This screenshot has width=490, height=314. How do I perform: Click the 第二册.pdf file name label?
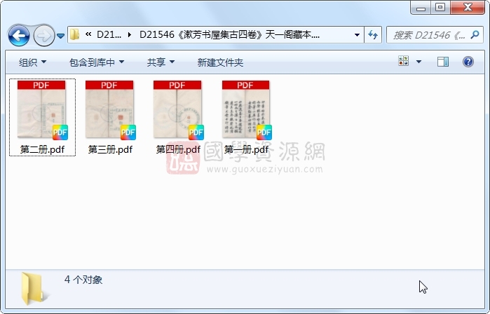(x=42, y=149)
